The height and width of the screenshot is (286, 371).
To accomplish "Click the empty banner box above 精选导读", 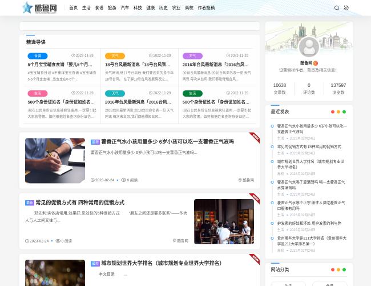I will point(139,26).
